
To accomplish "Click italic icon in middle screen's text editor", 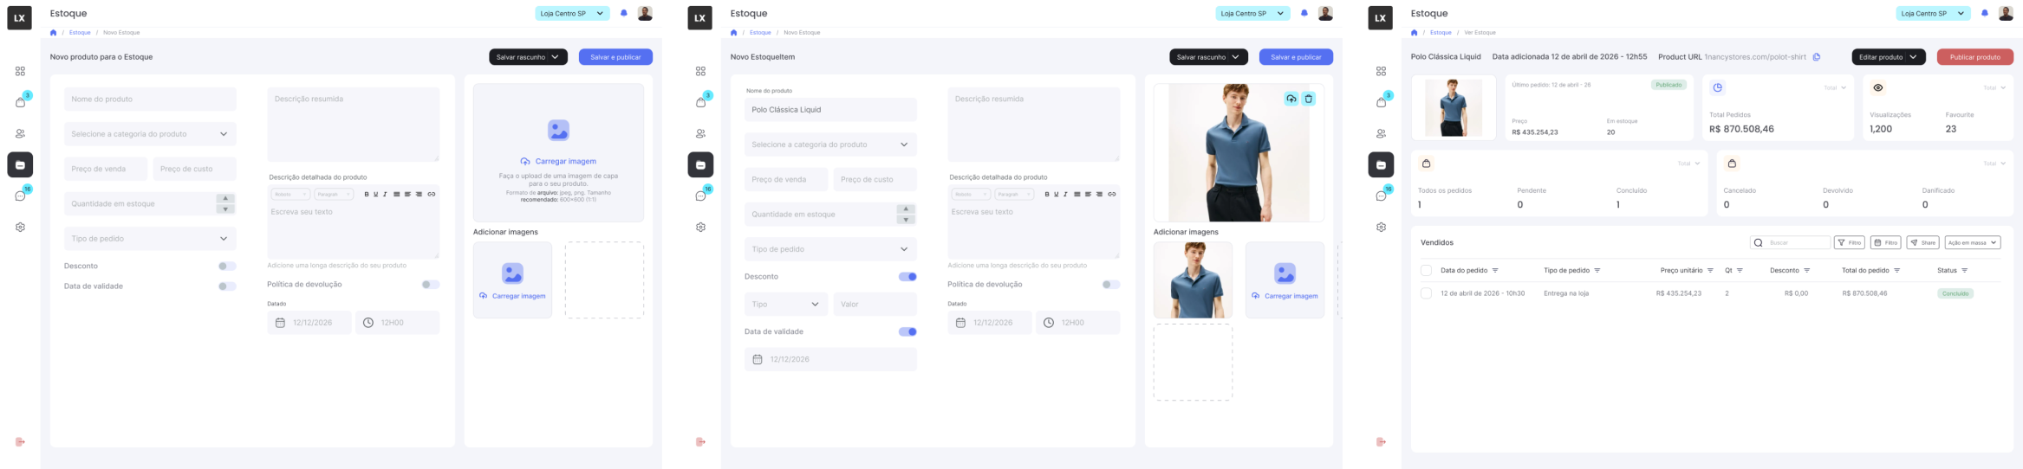I will 1065,194.
